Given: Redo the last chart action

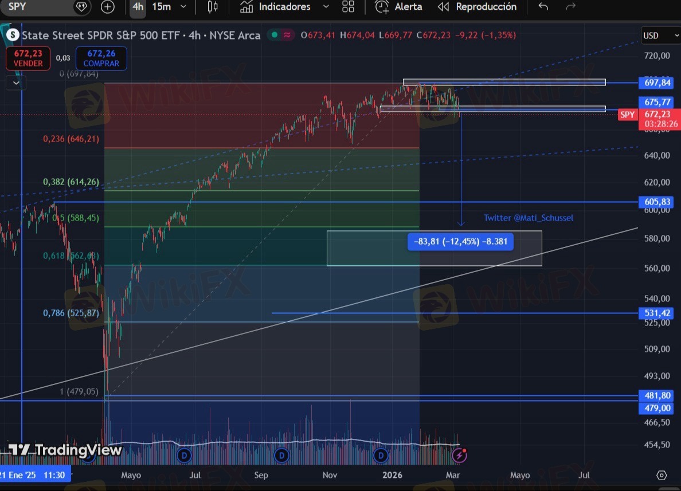Looking at the screenshot, I should [571, 6].
